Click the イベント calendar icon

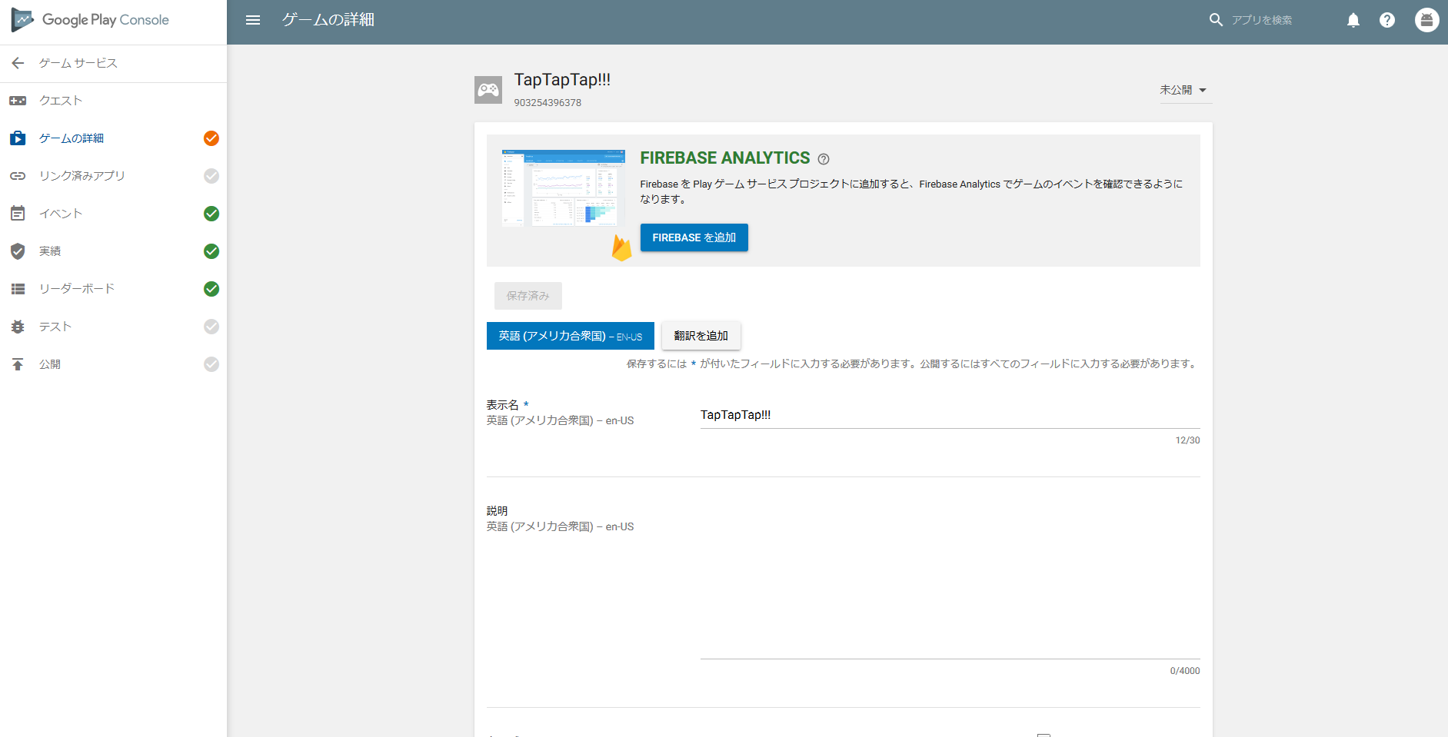tap(18, 214)
